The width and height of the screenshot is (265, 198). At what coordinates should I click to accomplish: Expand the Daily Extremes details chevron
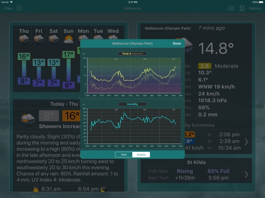(x=246, y=142)
